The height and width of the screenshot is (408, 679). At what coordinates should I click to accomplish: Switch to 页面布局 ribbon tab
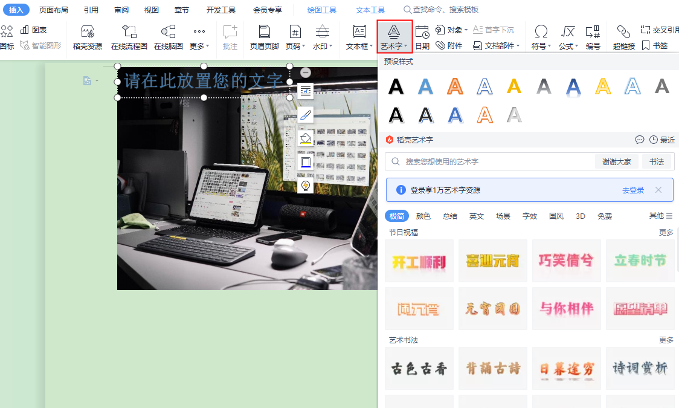coord(54,10)
